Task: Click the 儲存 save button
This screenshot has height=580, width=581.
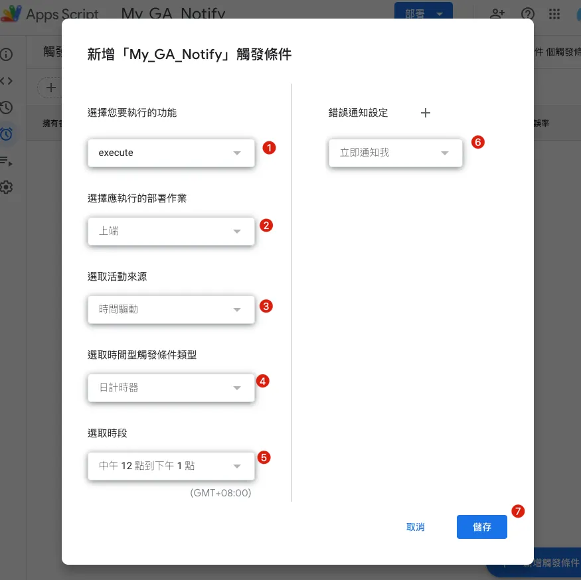Action: [x=481, y=527]
